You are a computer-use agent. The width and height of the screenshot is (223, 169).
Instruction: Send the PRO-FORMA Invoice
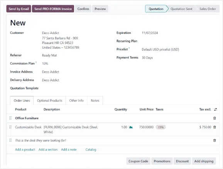click(x=53, y=9)
